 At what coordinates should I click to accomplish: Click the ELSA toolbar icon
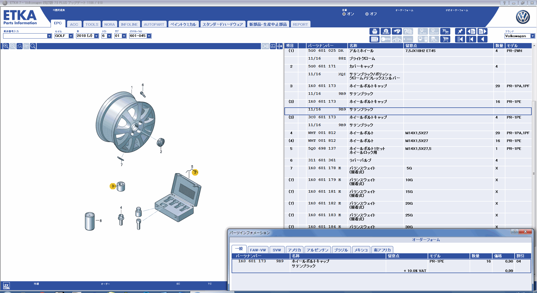pos(423,31)
